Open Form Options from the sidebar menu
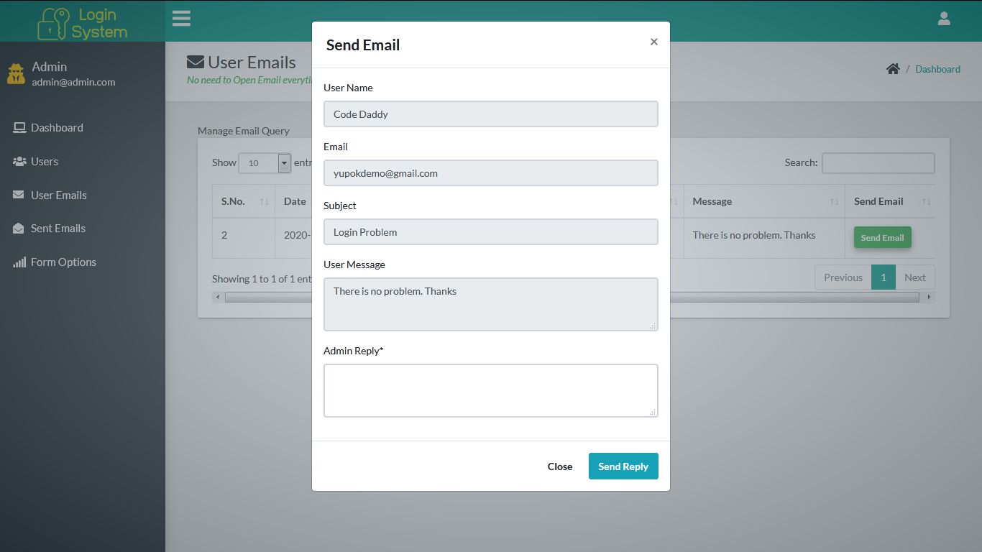This screenshot has width=982, height=552. pos(63,262)
